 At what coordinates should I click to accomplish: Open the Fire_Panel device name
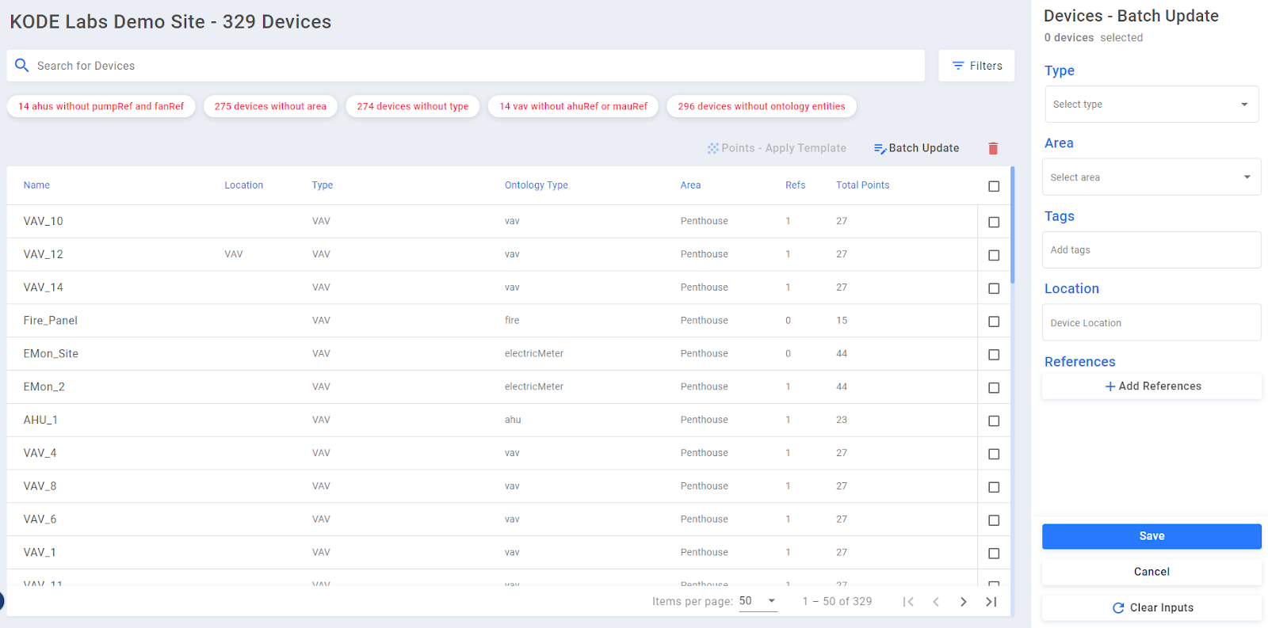(x=50, y=321)
